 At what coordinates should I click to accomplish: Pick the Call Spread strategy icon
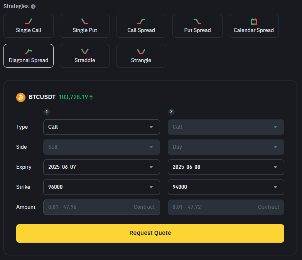pyautogui.click(x=141, y=21)
